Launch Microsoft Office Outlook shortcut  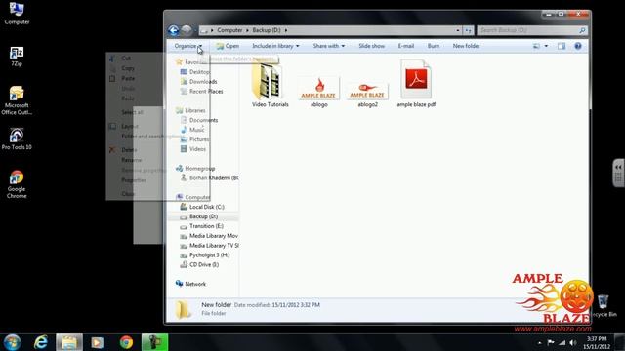(x=17, y=100)
